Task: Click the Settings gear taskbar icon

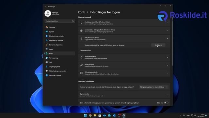Action: (124, 115)
